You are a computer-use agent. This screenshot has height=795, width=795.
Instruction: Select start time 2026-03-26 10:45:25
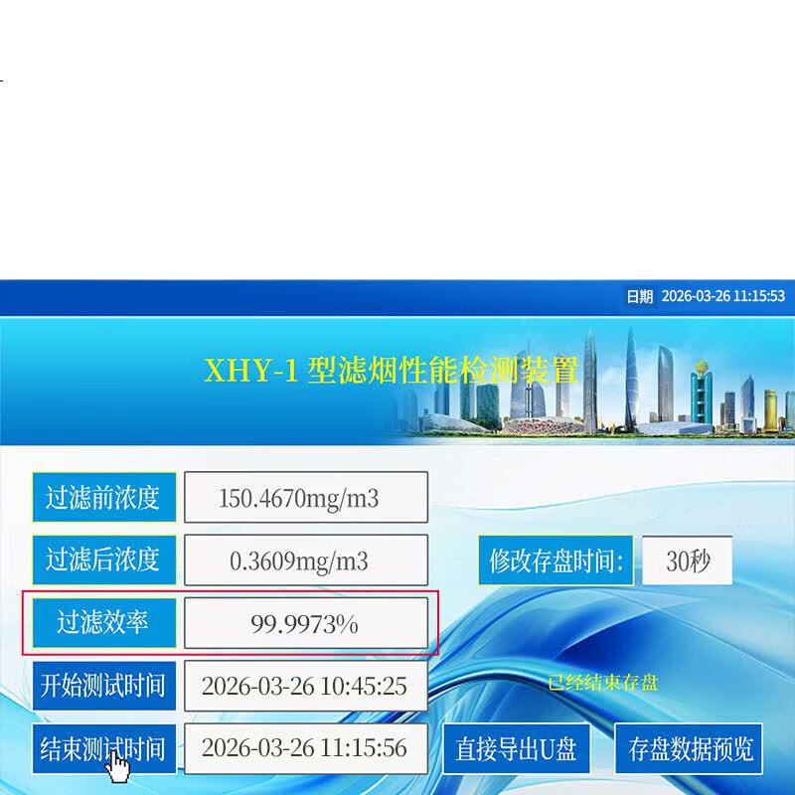pyautogui.click(x=306, y=686)
